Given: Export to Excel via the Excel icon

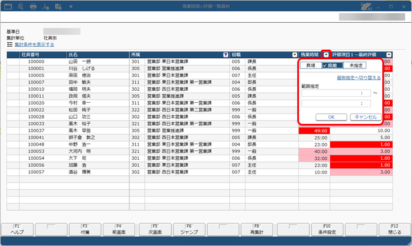Looking at the screenshot, I should 58,7.
